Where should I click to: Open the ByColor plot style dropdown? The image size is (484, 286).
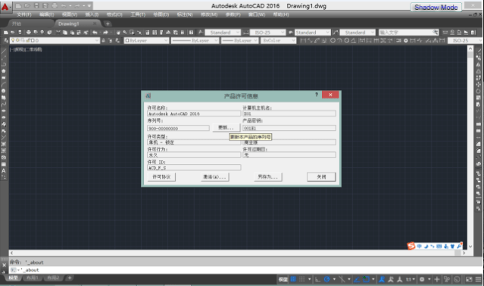click(x=279, y=40)
